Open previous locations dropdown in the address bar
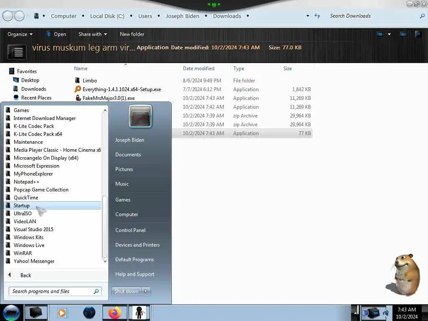The image size is (428, 321). pyautogui.click(x=308, y=16)
